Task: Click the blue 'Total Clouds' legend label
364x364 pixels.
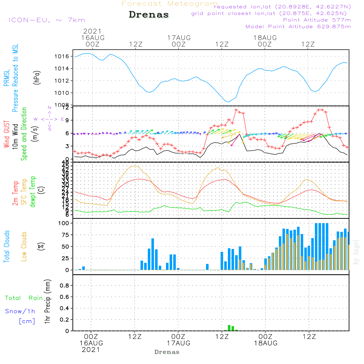Action: (x=7, y=246)
